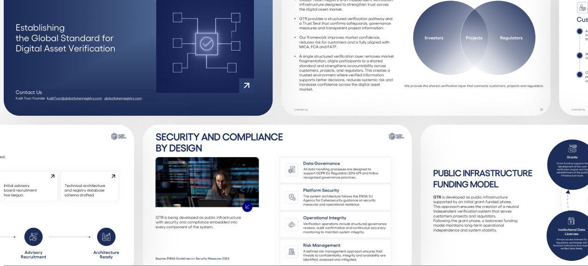588x266 pixels.
Task: Open the globaltokenregistry.com website link
Action: [x=123, y=99]
